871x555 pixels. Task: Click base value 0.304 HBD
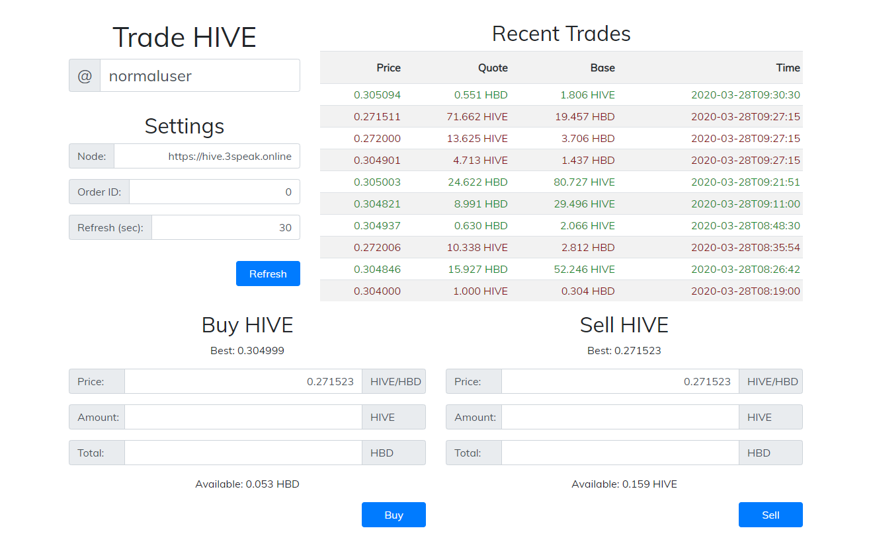[x=588, y=291]
